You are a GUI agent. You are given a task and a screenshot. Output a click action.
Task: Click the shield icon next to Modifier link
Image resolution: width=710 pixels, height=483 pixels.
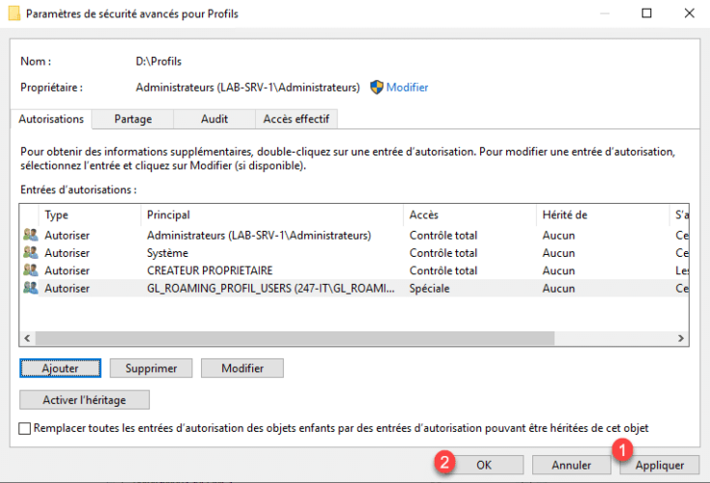377,87
